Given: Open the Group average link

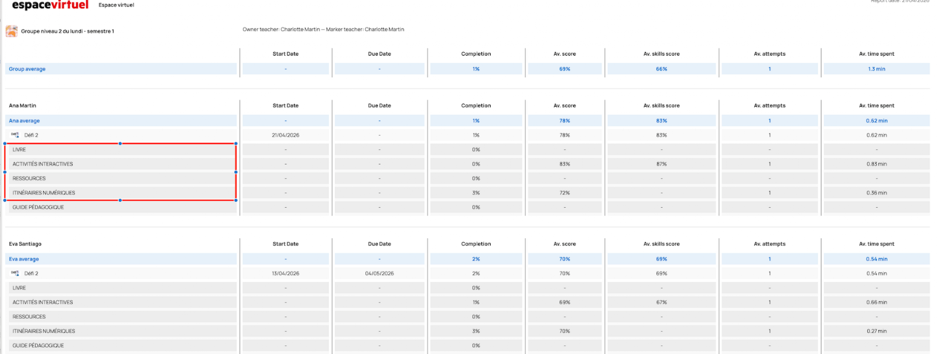Looking at the screenshot, I should (x=27, y=69).
